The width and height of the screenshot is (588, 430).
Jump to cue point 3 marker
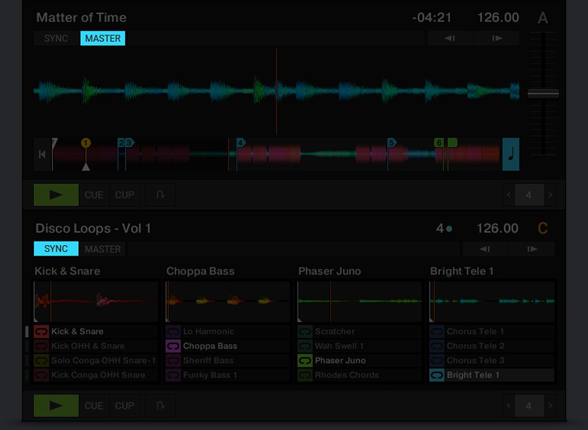pos(129,143)
